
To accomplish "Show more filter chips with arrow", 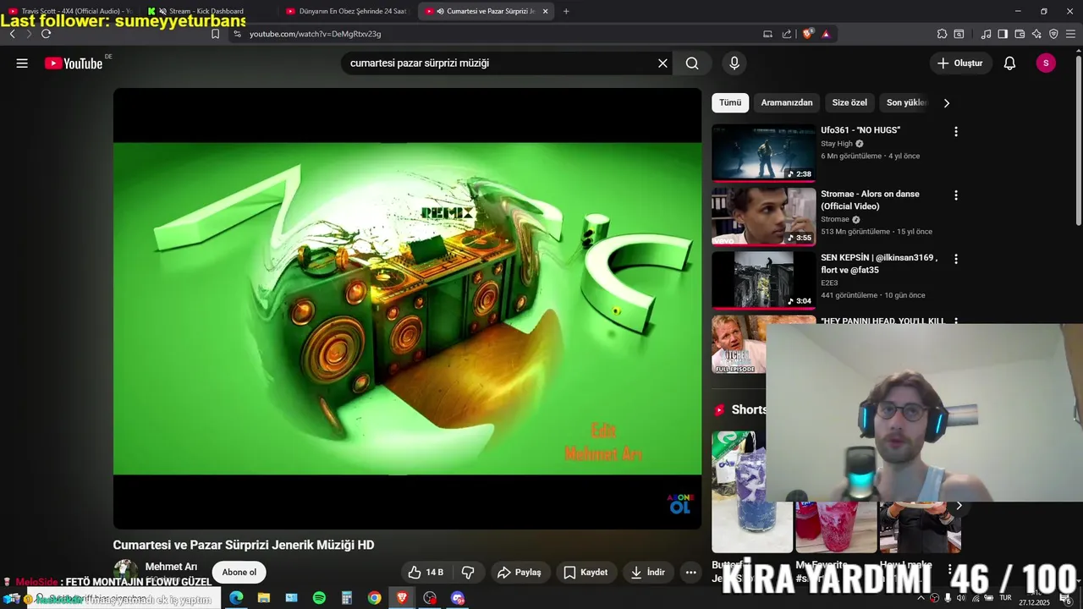I will coord(946,103).
